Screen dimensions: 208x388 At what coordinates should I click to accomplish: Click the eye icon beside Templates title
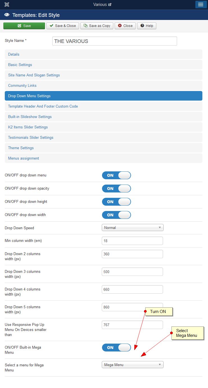pyautogui.click(x=7, y=15)
